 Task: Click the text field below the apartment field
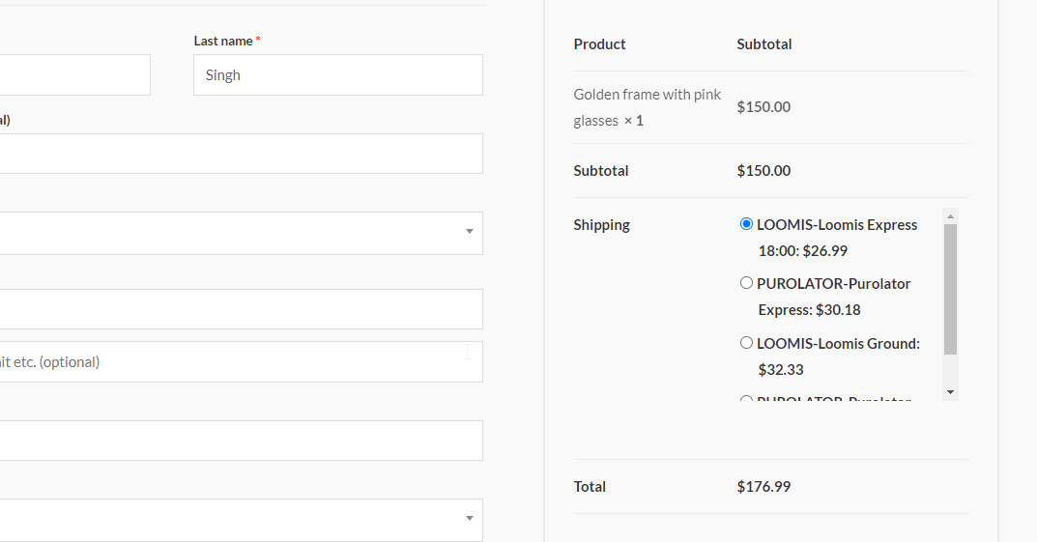pos(242,441)
